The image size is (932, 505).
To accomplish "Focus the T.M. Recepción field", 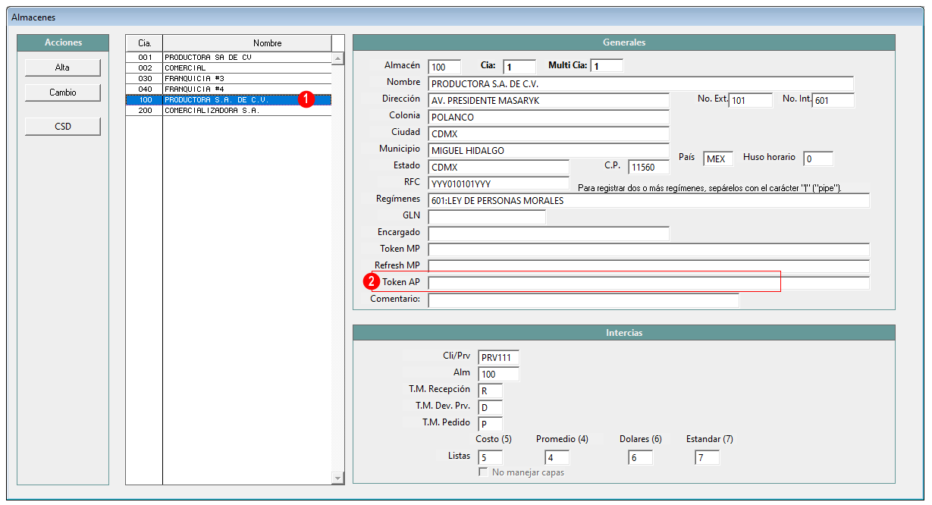I will (x=491, y=391).
